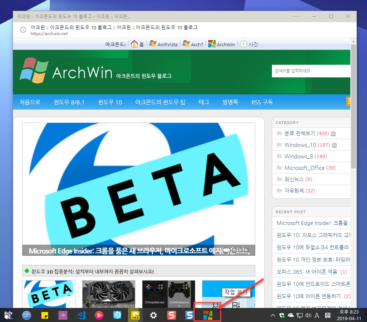This screenshot has width=367, height=322.
Task: Open 분류 전체보기 (420) category
Action: pos(306,134)
